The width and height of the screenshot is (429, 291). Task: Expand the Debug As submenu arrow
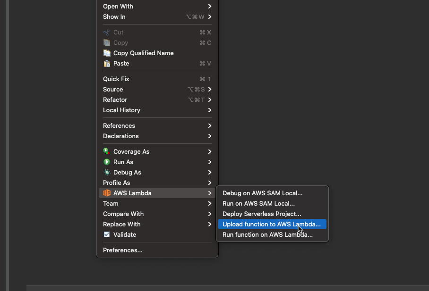pyautogui.click(x=210, y=173)
